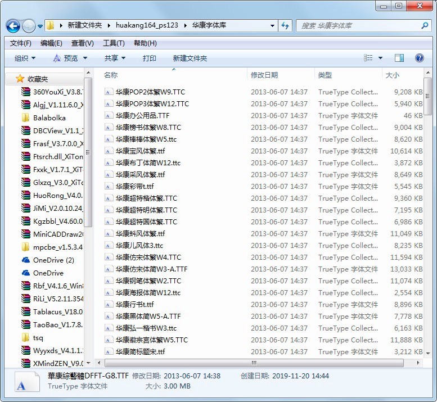Expand the 预览 options arrow
This screenshot has width=437, height=402.
tap(85, 58)
